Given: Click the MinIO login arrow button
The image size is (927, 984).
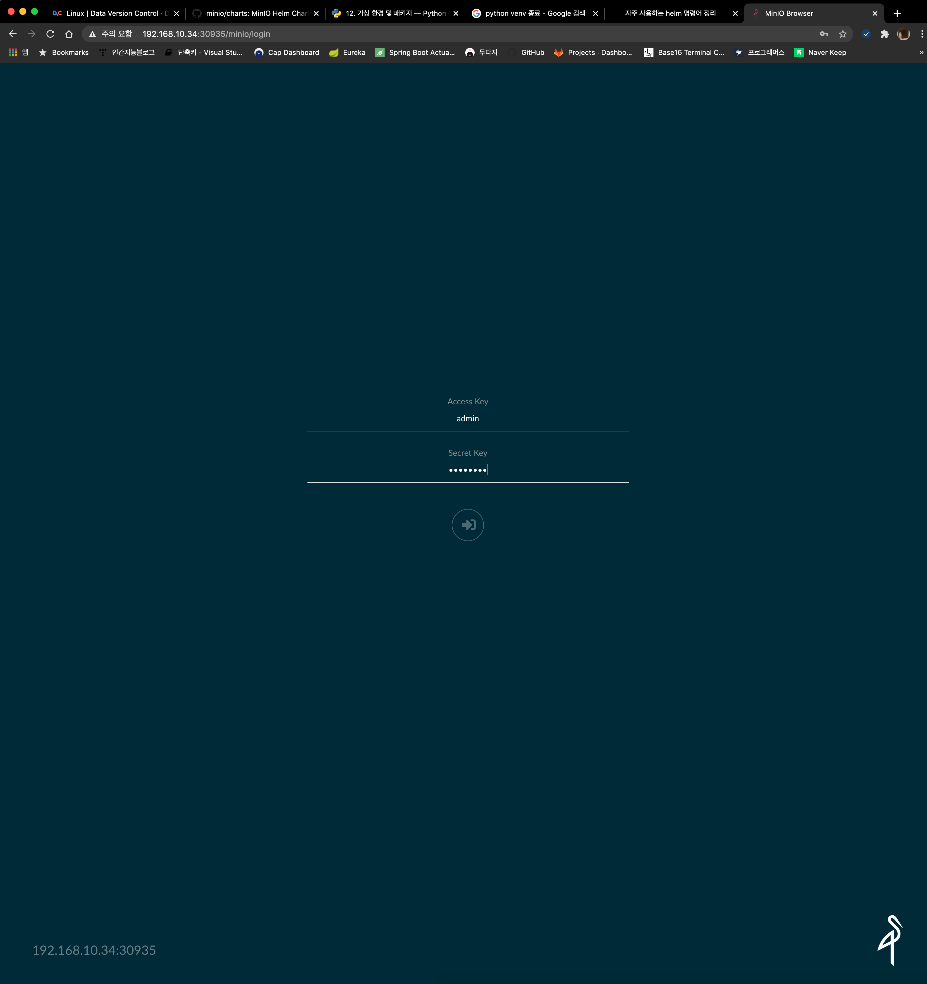Looking at the screenshot, I should 468,525.
